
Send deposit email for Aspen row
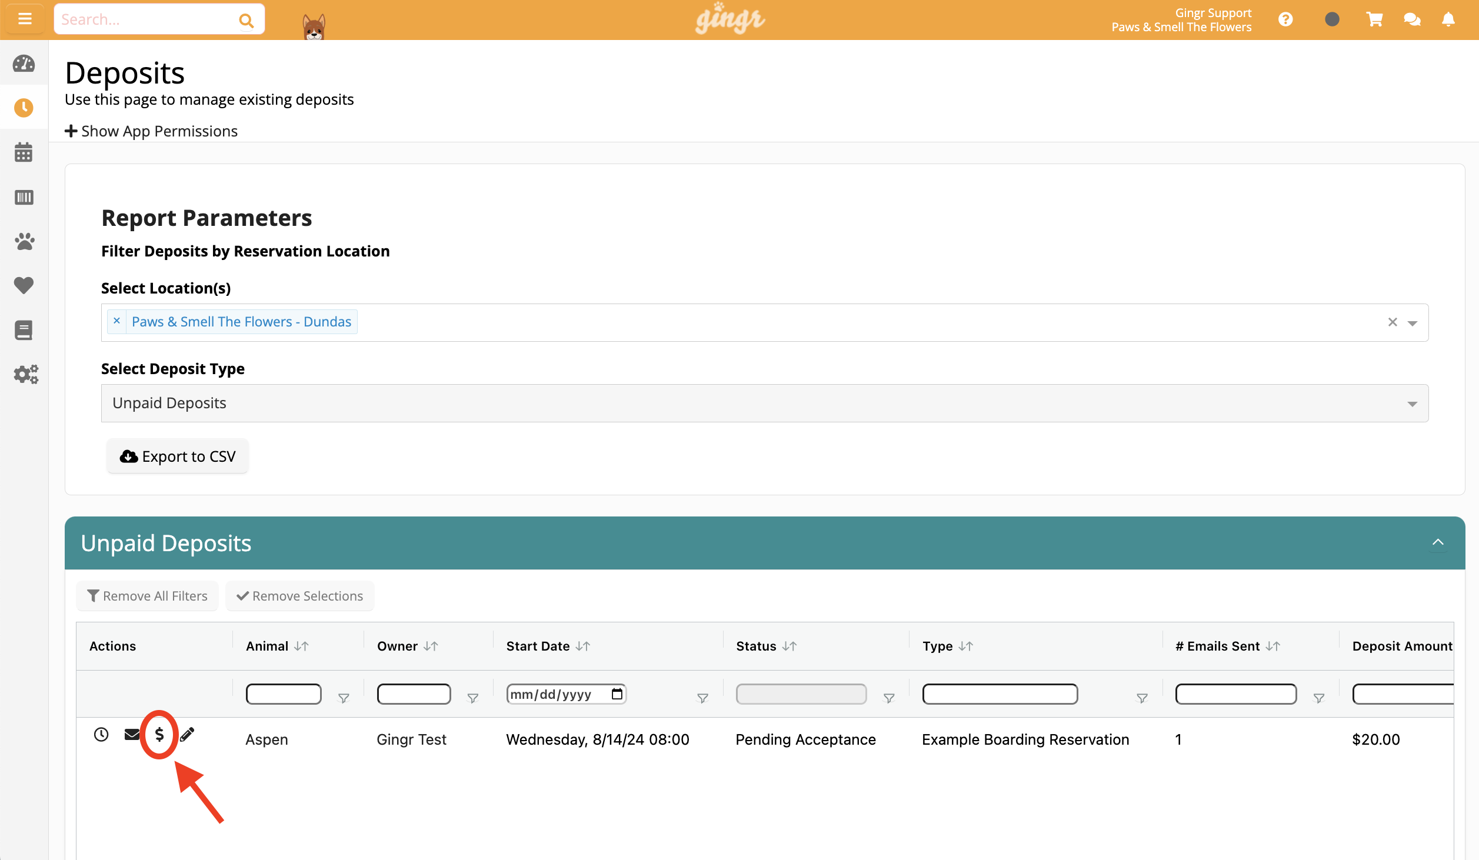(x=132, y=734)
